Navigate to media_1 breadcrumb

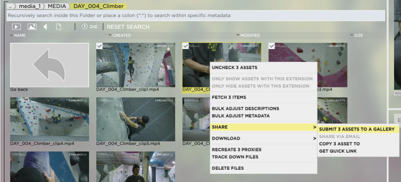[29, 6]
